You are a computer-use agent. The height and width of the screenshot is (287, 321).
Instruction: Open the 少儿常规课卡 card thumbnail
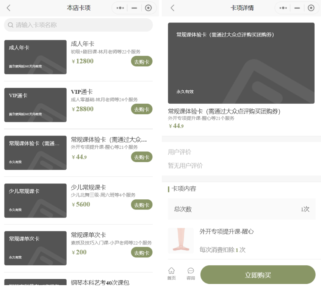pos(35,200)
